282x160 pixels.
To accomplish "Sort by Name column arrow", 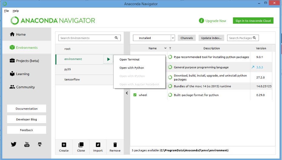I will tap(165, 48).
